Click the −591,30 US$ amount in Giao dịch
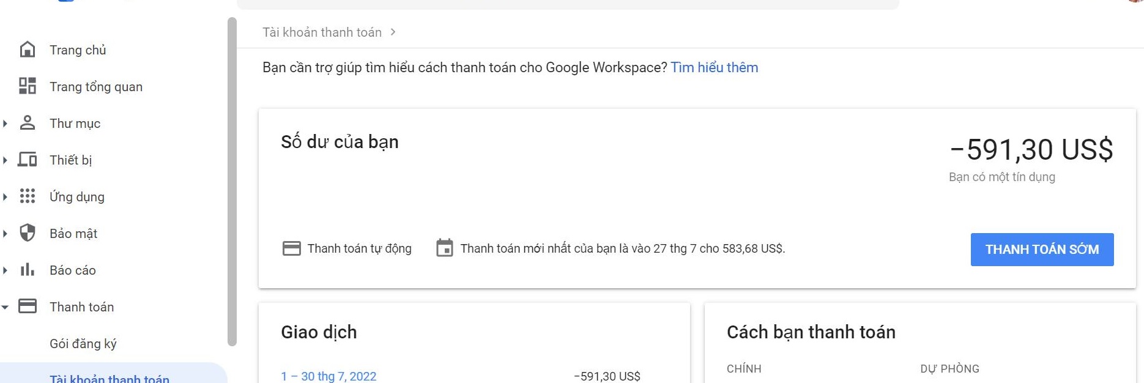 pos(607,376)
